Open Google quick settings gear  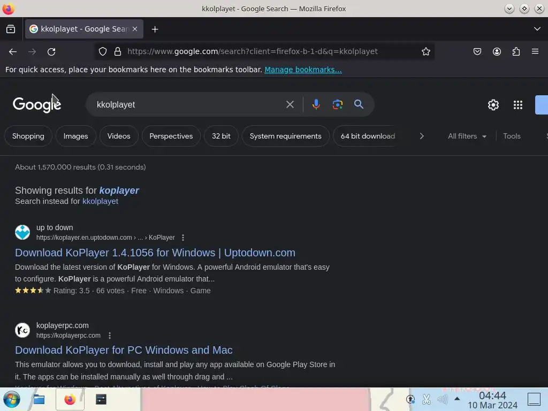click(493, 105)
